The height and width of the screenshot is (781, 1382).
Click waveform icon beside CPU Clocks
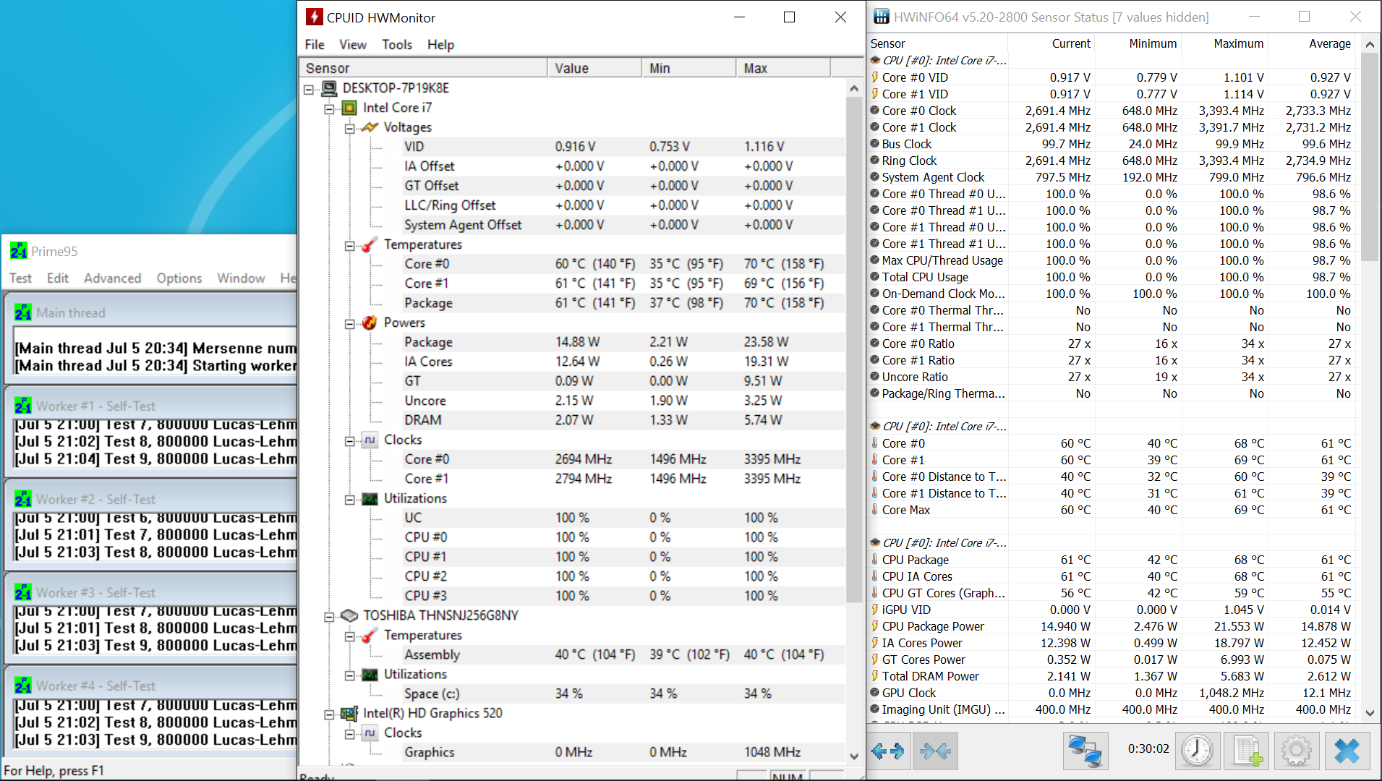(370, 440)
